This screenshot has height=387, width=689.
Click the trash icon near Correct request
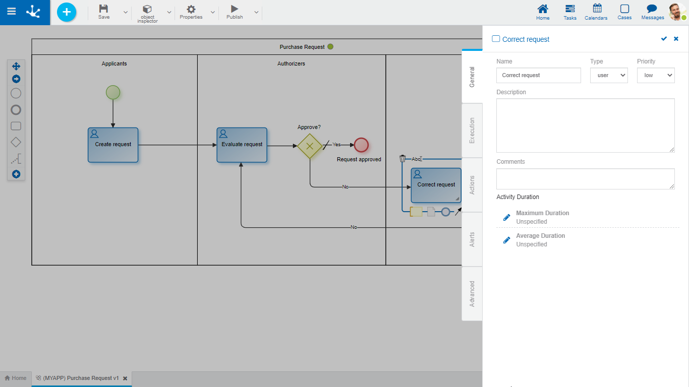pos(403,159)
